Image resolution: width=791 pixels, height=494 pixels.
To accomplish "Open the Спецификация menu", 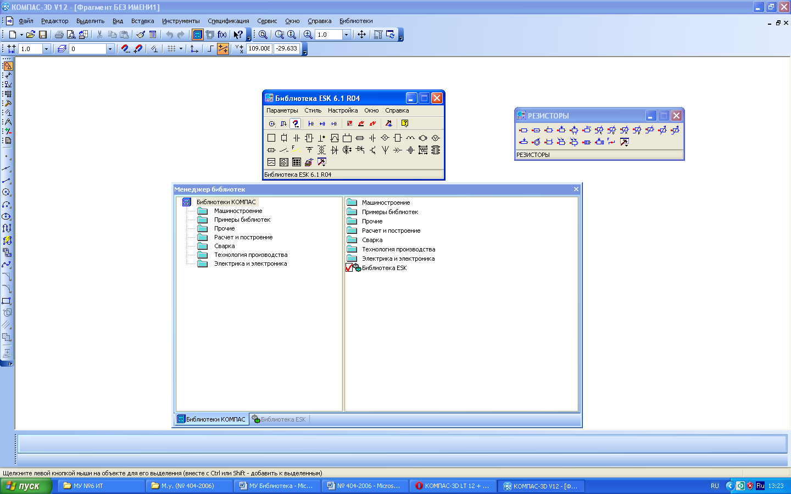I will pyautogui.click(x=229, y=21).
